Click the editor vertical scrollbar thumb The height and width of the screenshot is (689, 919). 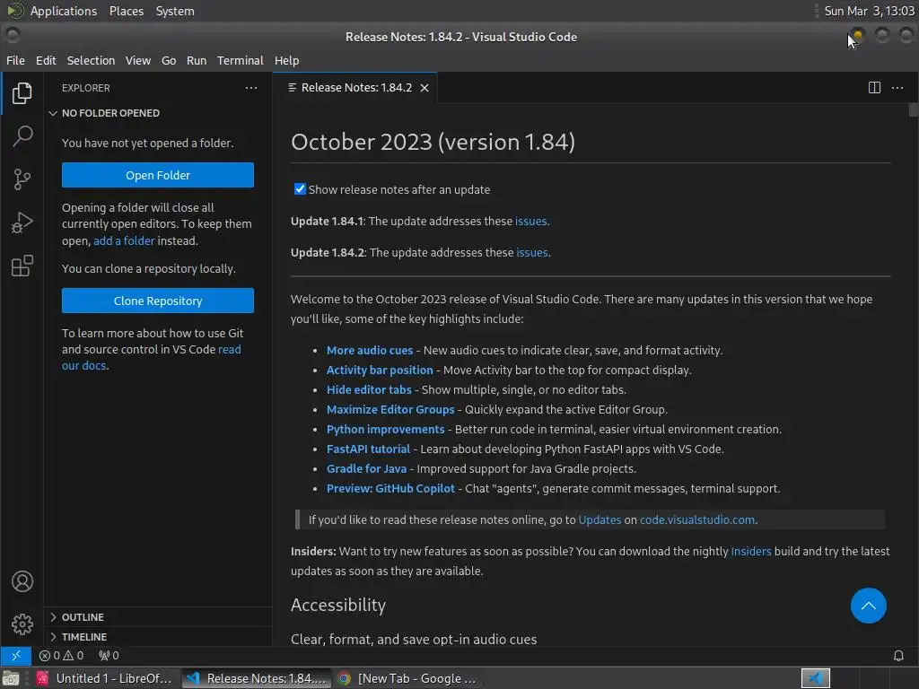(913, 110)
